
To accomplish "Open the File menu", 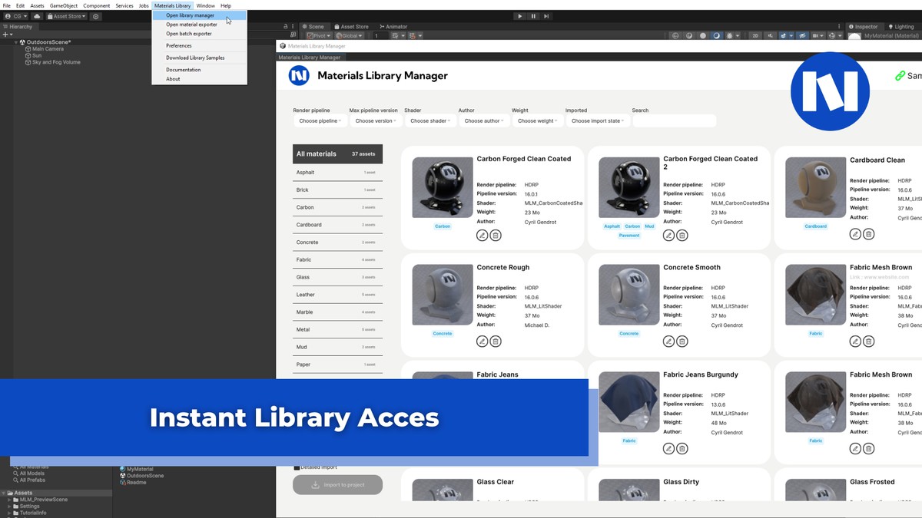I will point(7,5).
